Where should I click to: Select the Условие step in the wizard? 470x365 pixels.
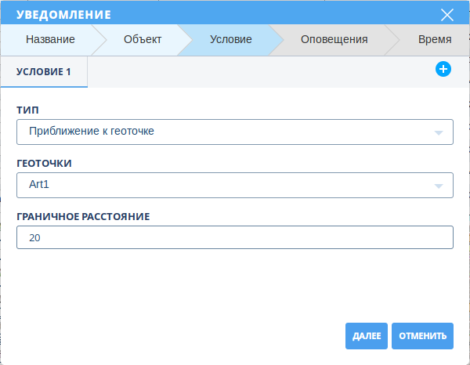pyautogui.click(x=230, y=39)
